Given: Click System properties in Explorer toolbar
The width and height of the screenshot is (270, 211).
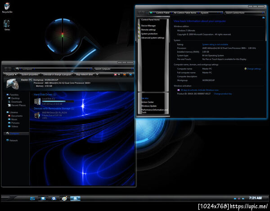Looking at the screenshot, I should click(30, 75).
